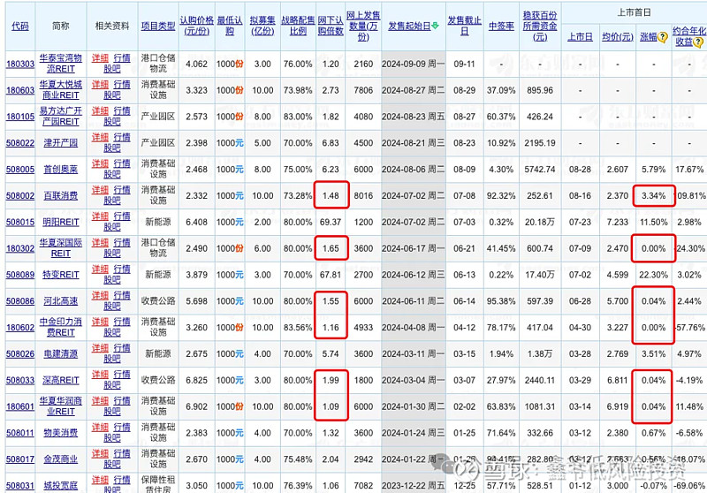This screenshot has height=493, width=707.
Task: Select the 5742.74 funds cell for 首创奥莱
Action: (x=540, y=170)
